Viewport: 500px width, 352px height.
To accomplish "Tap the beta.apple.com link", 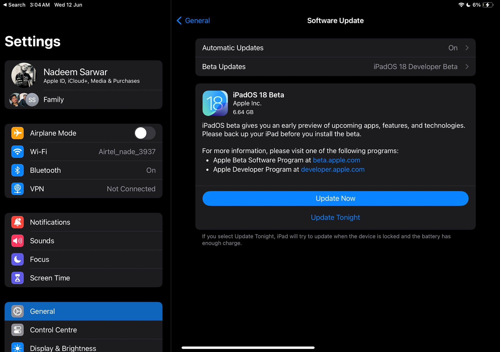I will pyautogui.click(x=337, y=160).
